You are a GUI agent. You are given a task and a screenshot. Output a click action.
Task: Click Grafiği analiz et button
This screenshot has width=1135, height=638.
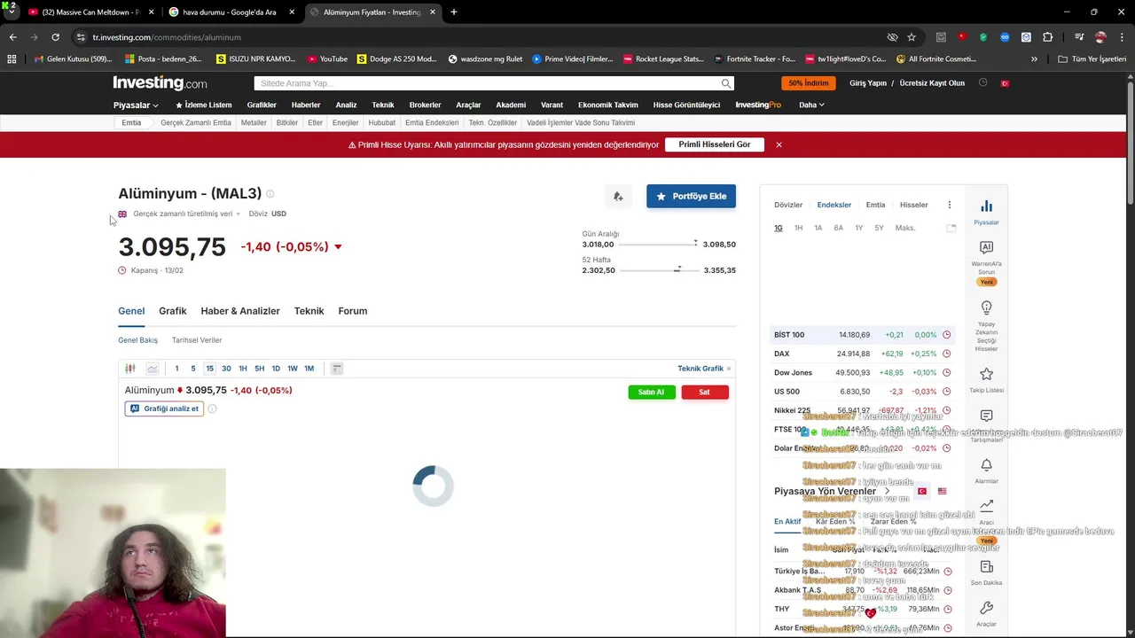(164, 408)
